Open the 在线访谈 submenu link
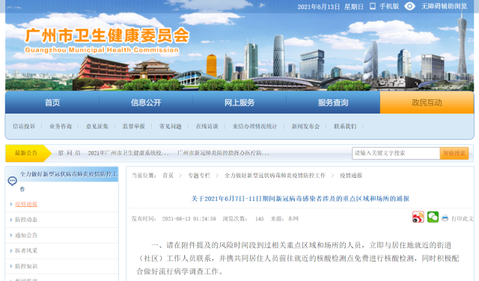479x281 pixels. [x=207, y=126]
